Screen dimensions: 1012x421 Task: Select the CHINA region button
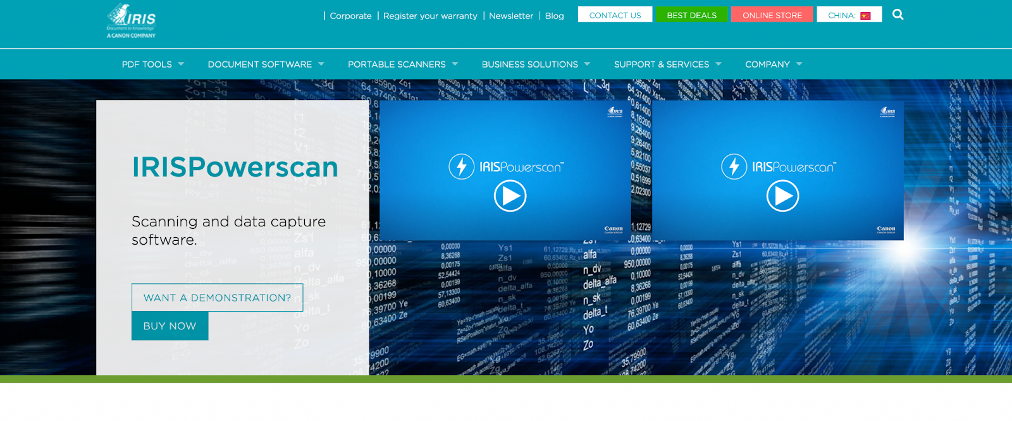point(849,15)
